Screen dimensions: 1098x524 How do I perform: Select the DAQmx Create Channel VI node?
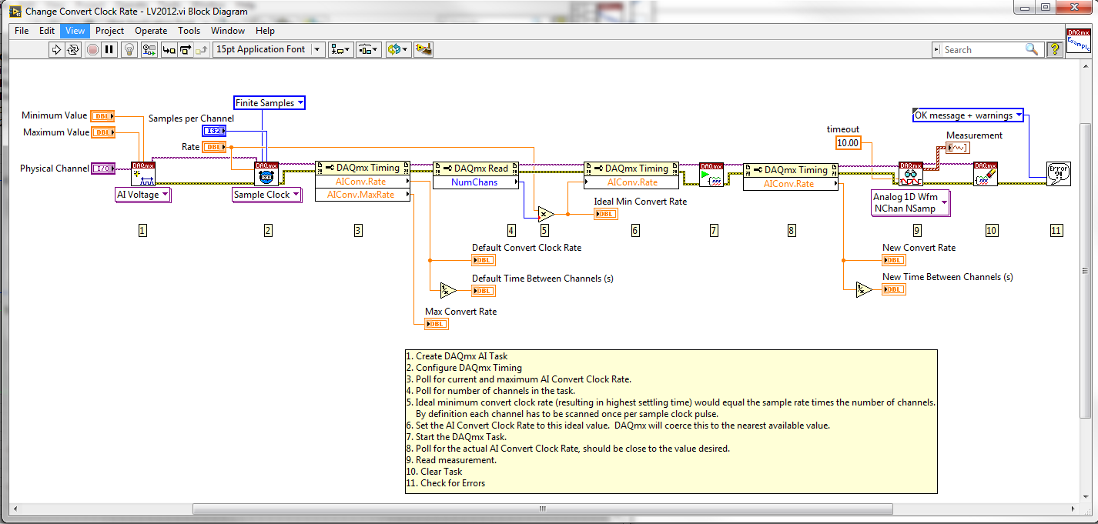point(142,174)
